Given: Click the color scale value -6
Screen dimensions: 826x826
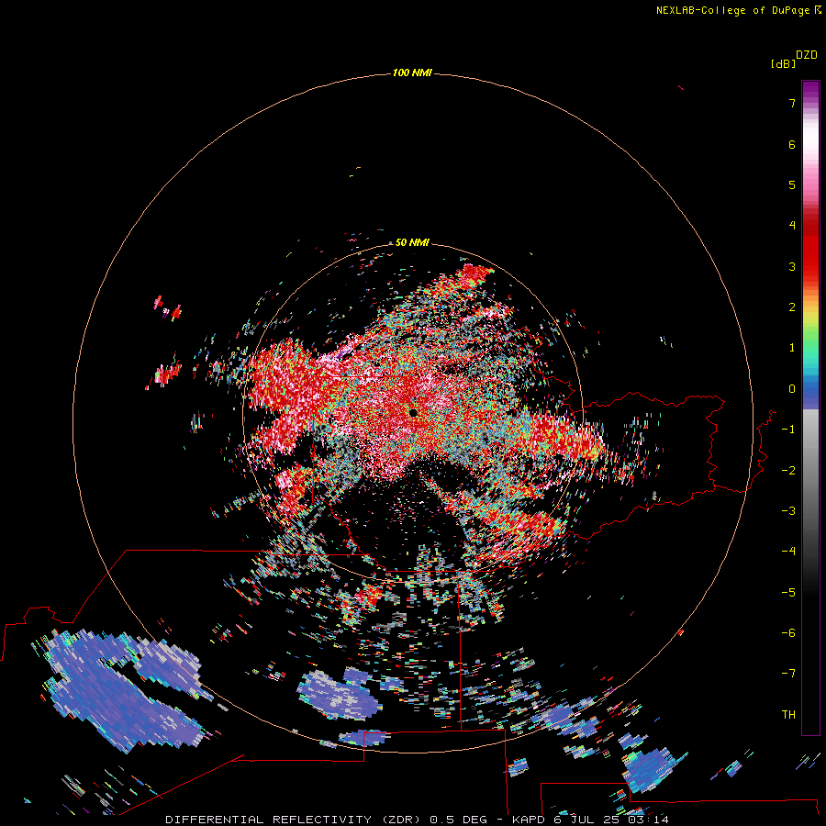Looking at the screenshot, I should [788, 633].
